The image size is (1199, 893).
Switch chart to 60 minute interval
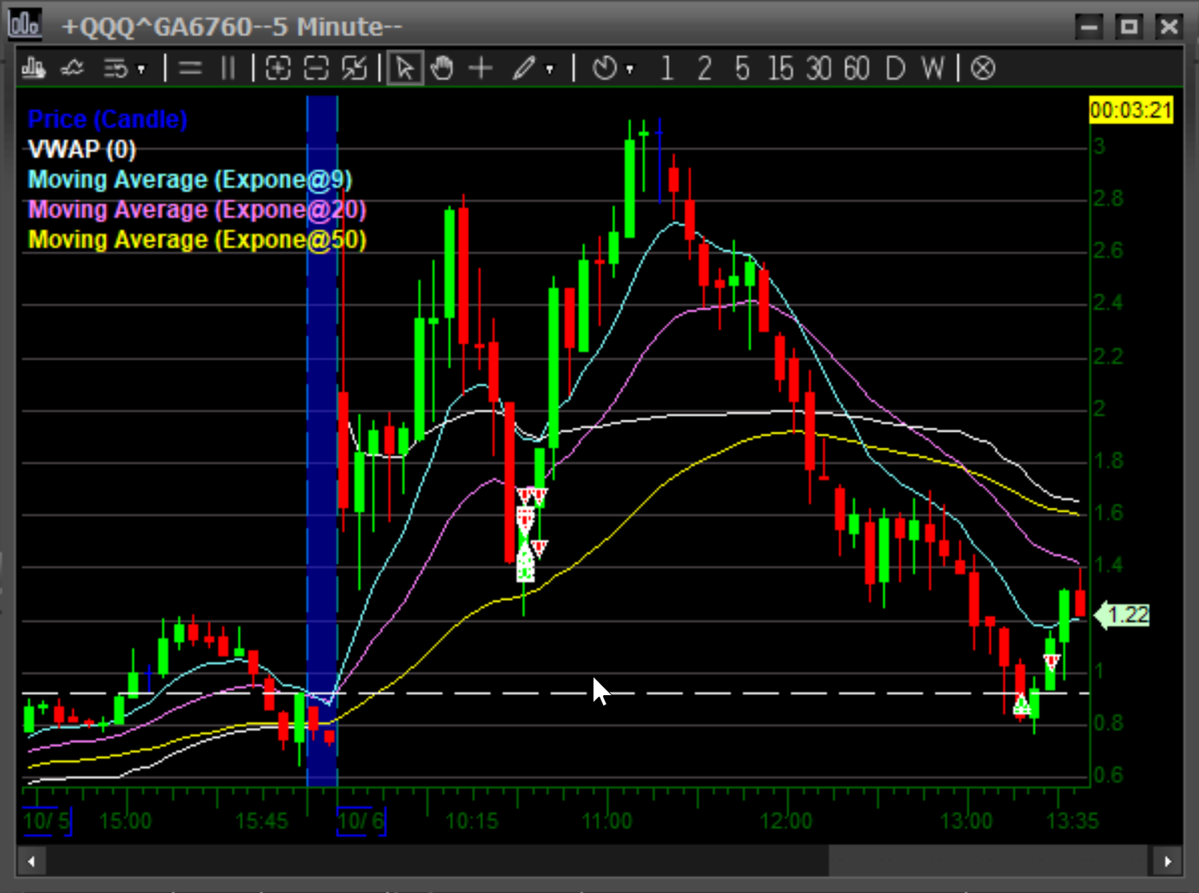[856, 68]
